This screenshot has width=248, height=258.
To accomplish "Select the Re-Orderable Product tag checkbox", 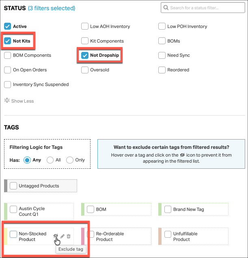I will [x=91, y=234].
